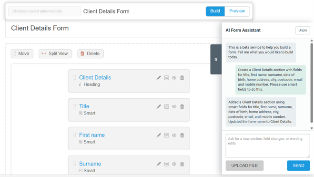Open logic settings icon on Surname field
The width and height of the screenshot is (314, 177).
tap(166, 164)
